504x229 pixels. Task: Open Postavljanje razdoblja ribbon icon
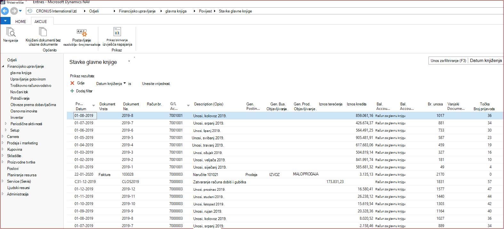[82, 33]
